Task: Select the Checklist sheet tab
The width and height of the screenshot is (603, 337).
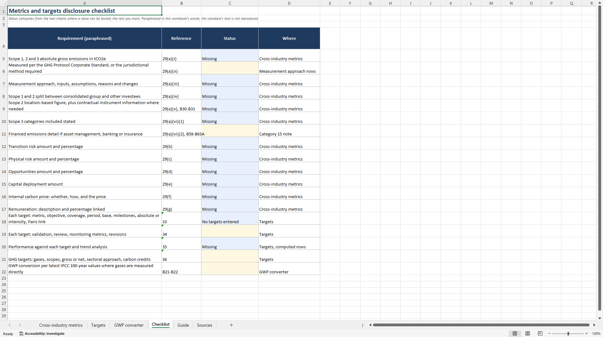Action: (x=161, y=325)
